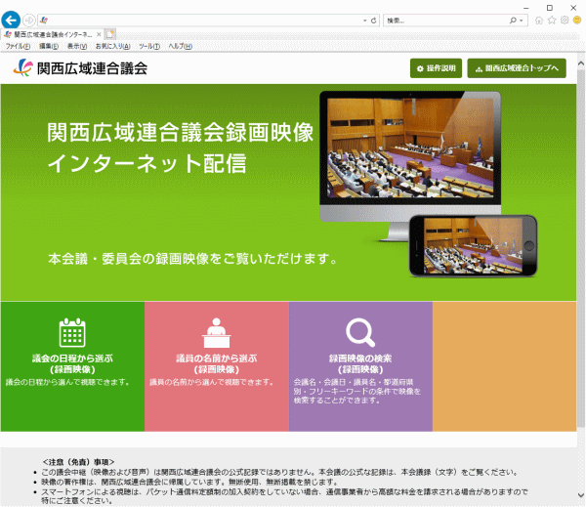Viewport: 586px width, 507px height.
Task: Click the calendar icon in green tile
Action: point(72,332)
